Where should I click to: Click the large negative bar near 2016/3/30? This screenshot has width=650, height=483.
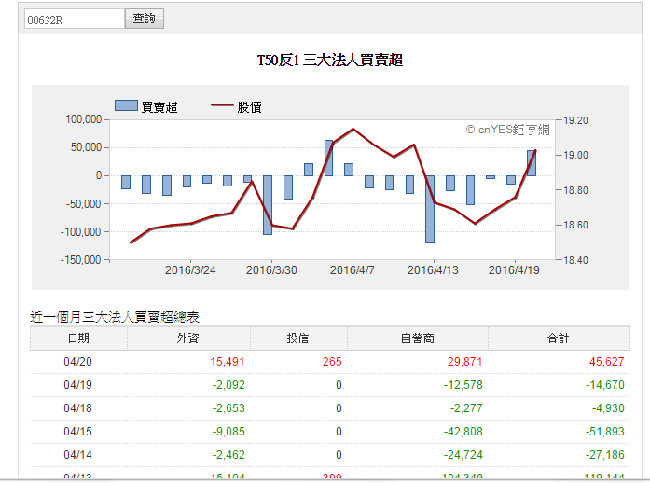pyautogui.click(x=268, y=205)
